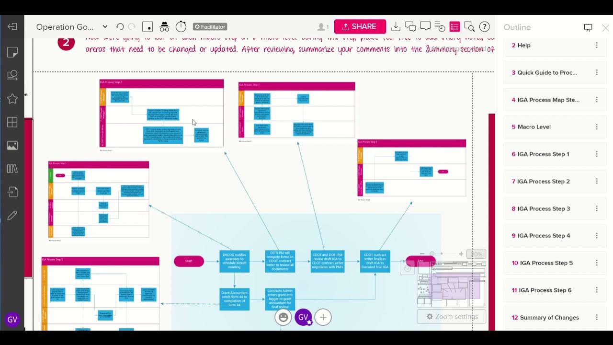
Task: Redo the last action
Action: pyautogui.click(x=132, y=27)
